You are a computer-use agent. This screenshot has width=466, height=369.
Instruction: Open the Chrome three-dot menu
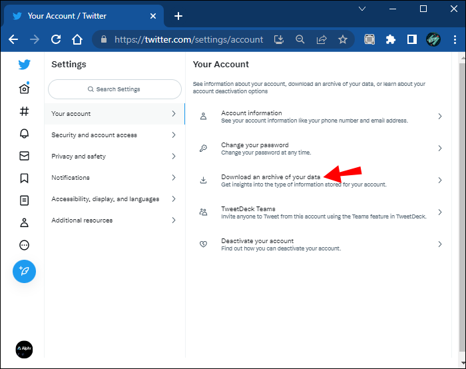pos(455,39)
